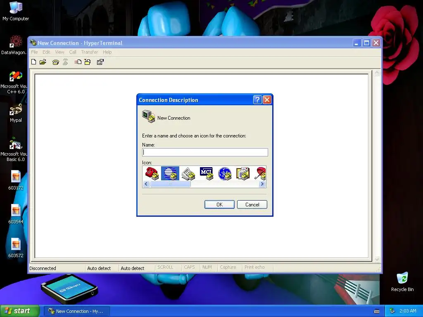The width and height of the screenshot is (423, 317).
Task: Click the on-screen keyboard tray icon
Action: (377, 311)
